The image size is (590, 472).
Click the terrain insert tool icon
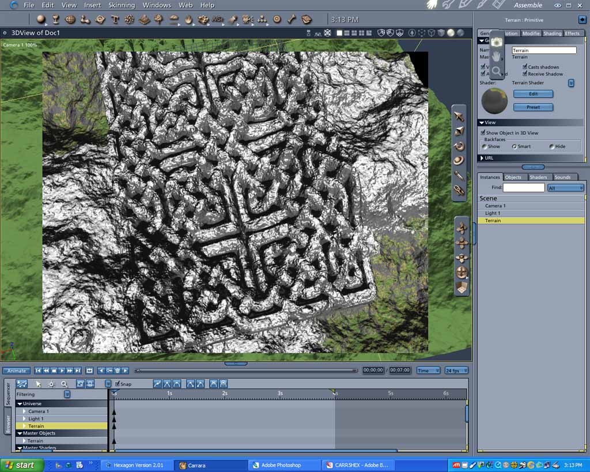coord(145,19)
